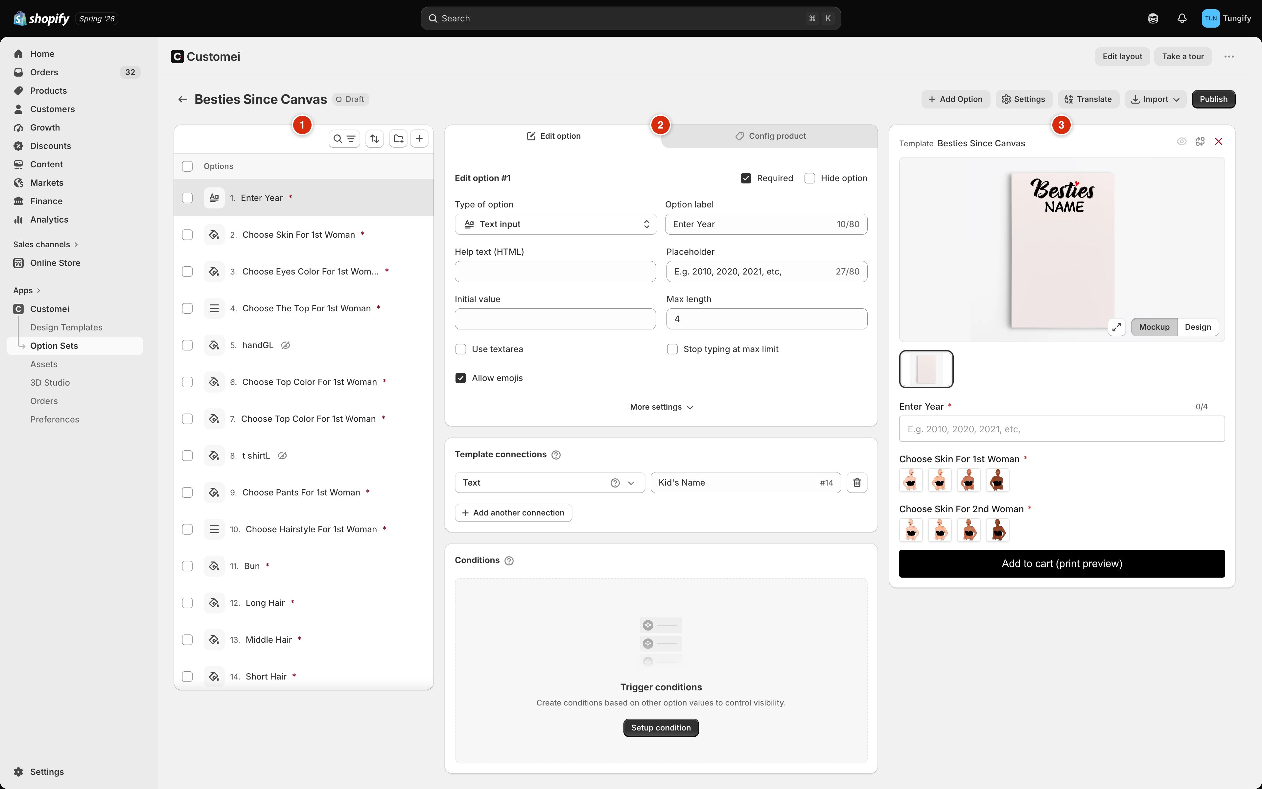Screen dimensions: 1262x789
Task: Expand the template preview image
Action: tap(1116, 327)
